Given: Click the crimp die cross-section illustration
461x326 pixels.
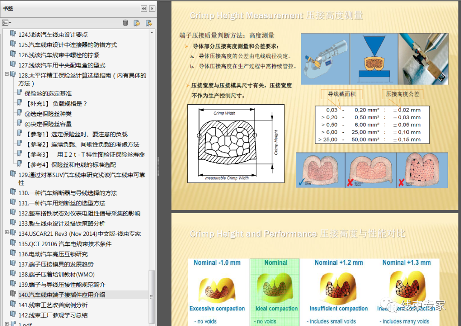Looking at the screenshot, I should 374,59.
